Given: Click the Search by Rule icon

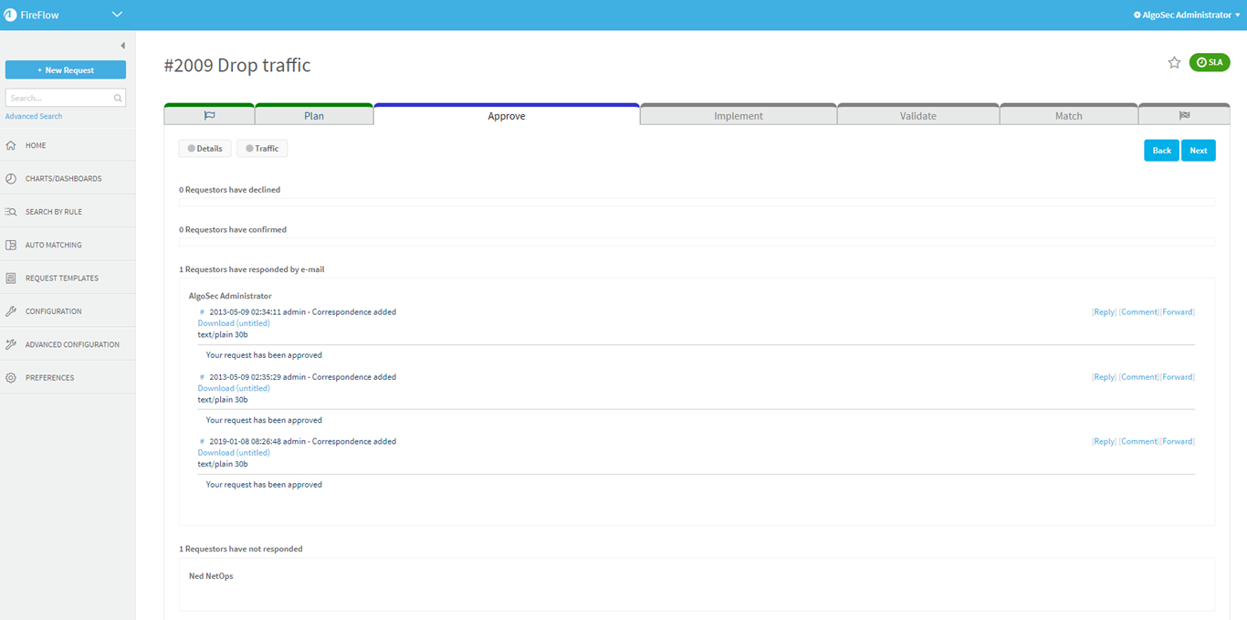Looking at the screenshot, I should pyautogui.click(x=11, y=212).
